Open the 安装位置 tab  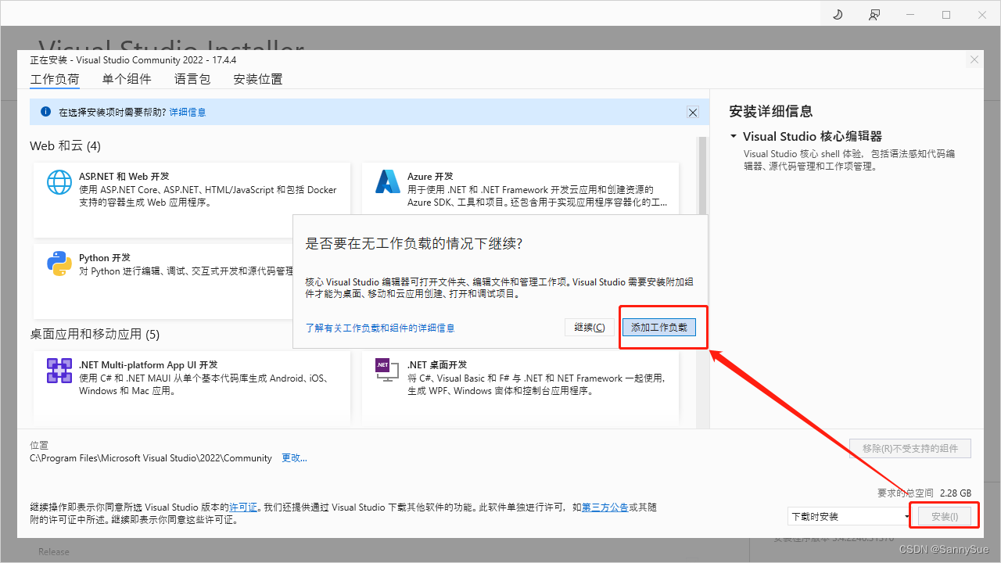click(258, 79)
